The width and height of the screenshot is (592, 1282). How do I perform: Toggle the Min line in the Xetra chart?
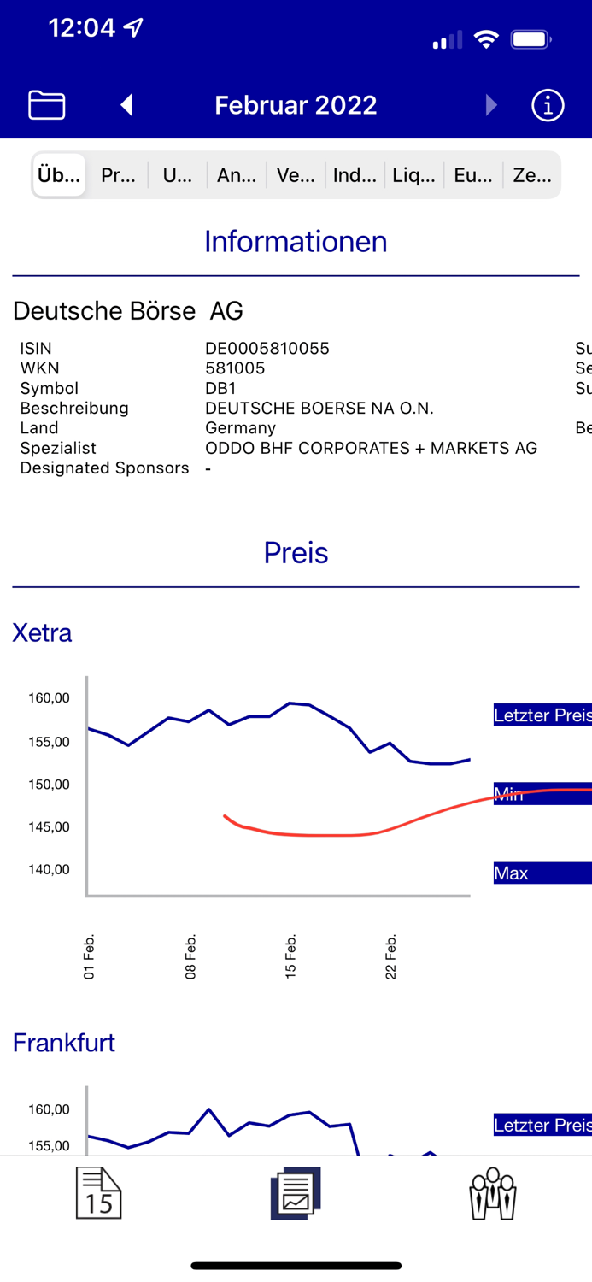pyautogui.click(x=542, y=795)
